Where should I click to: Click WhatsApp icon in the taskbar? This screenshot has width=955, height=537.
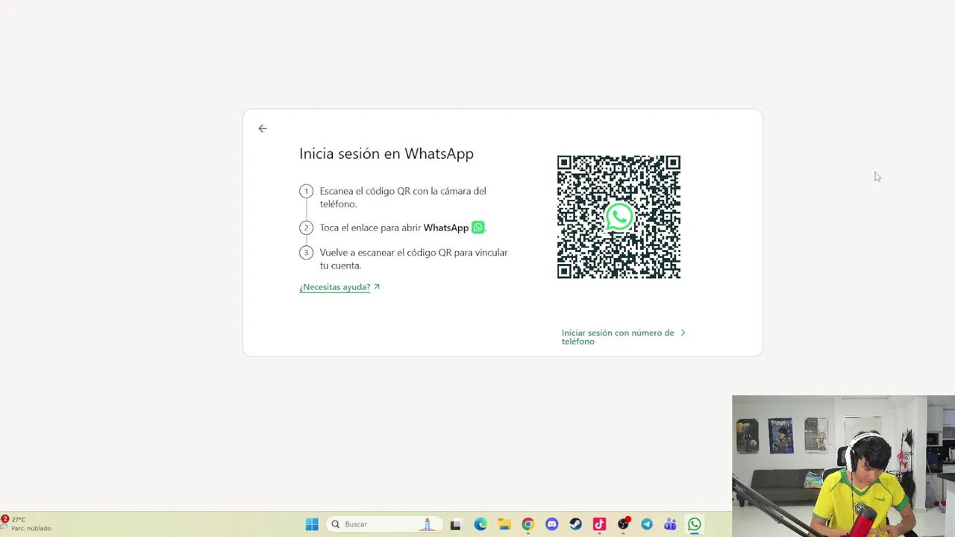695,524
